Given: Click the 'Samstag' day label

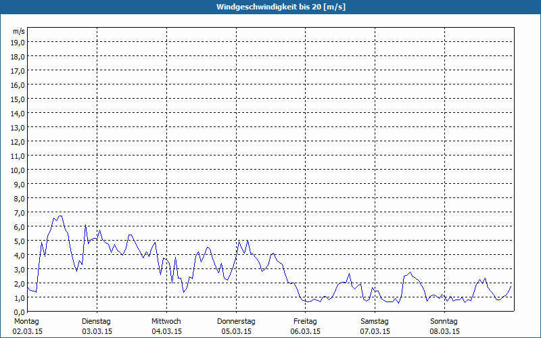Looking at the screenshot, I should click(x=375, y=322).
